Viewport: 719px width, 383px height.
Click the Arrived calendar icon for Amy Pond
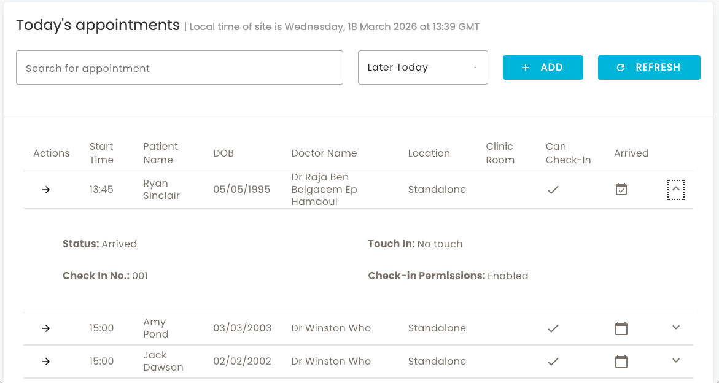click(x=621, y=328)
